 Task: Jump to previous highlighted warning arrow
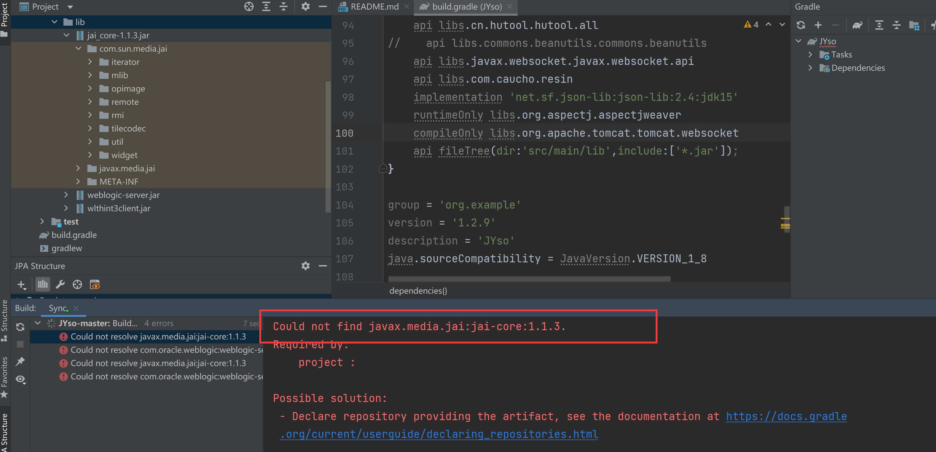(768, 25)
